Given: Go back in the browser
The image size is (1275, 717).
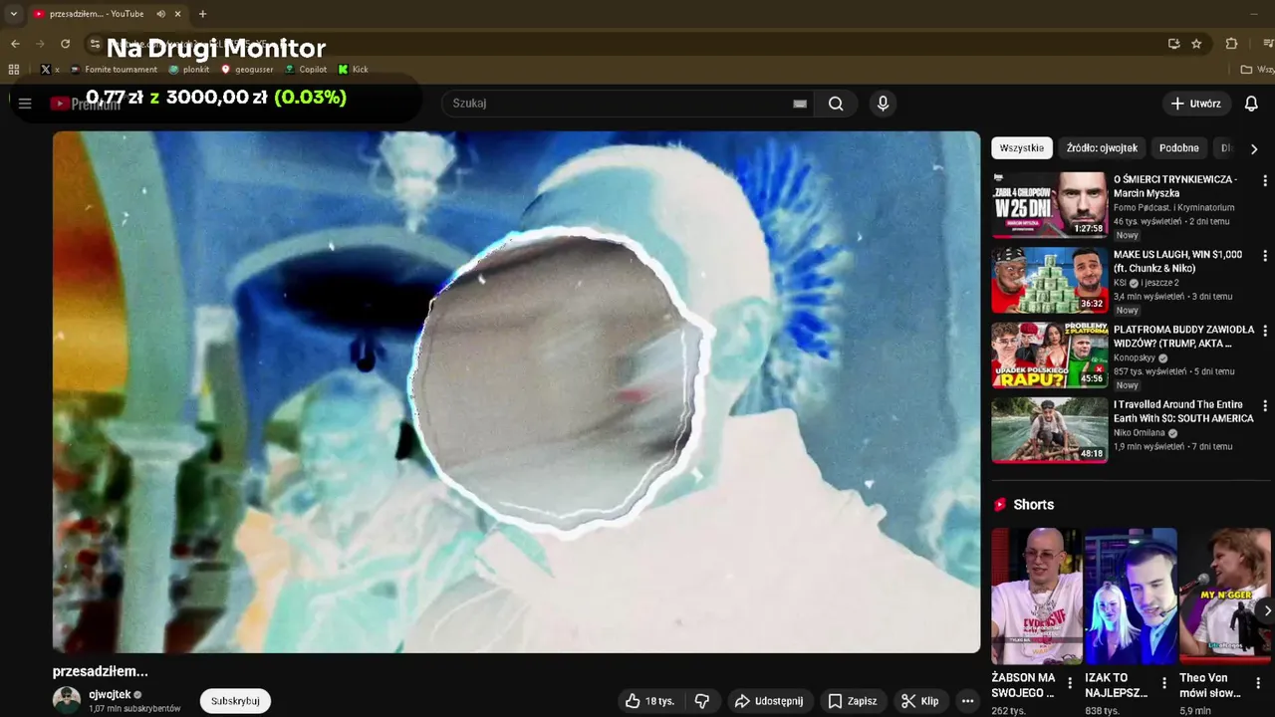Looking at the screenshot, I should pyautogui.click(x=15, y=44).
